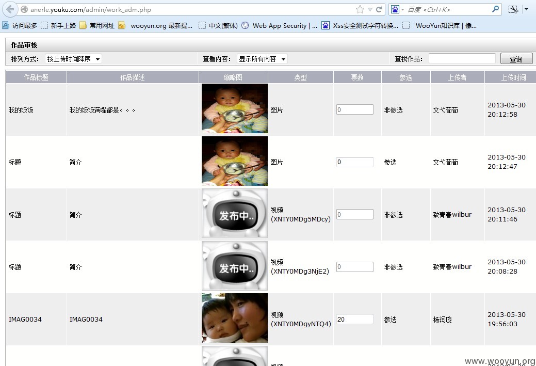Screen dimensions: 536x366
Task: Go back with the browser back arrow
Action: [x=10, y=9]
